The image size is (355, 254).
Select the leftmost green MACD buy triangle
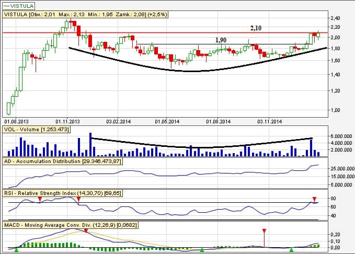(16, 250)
